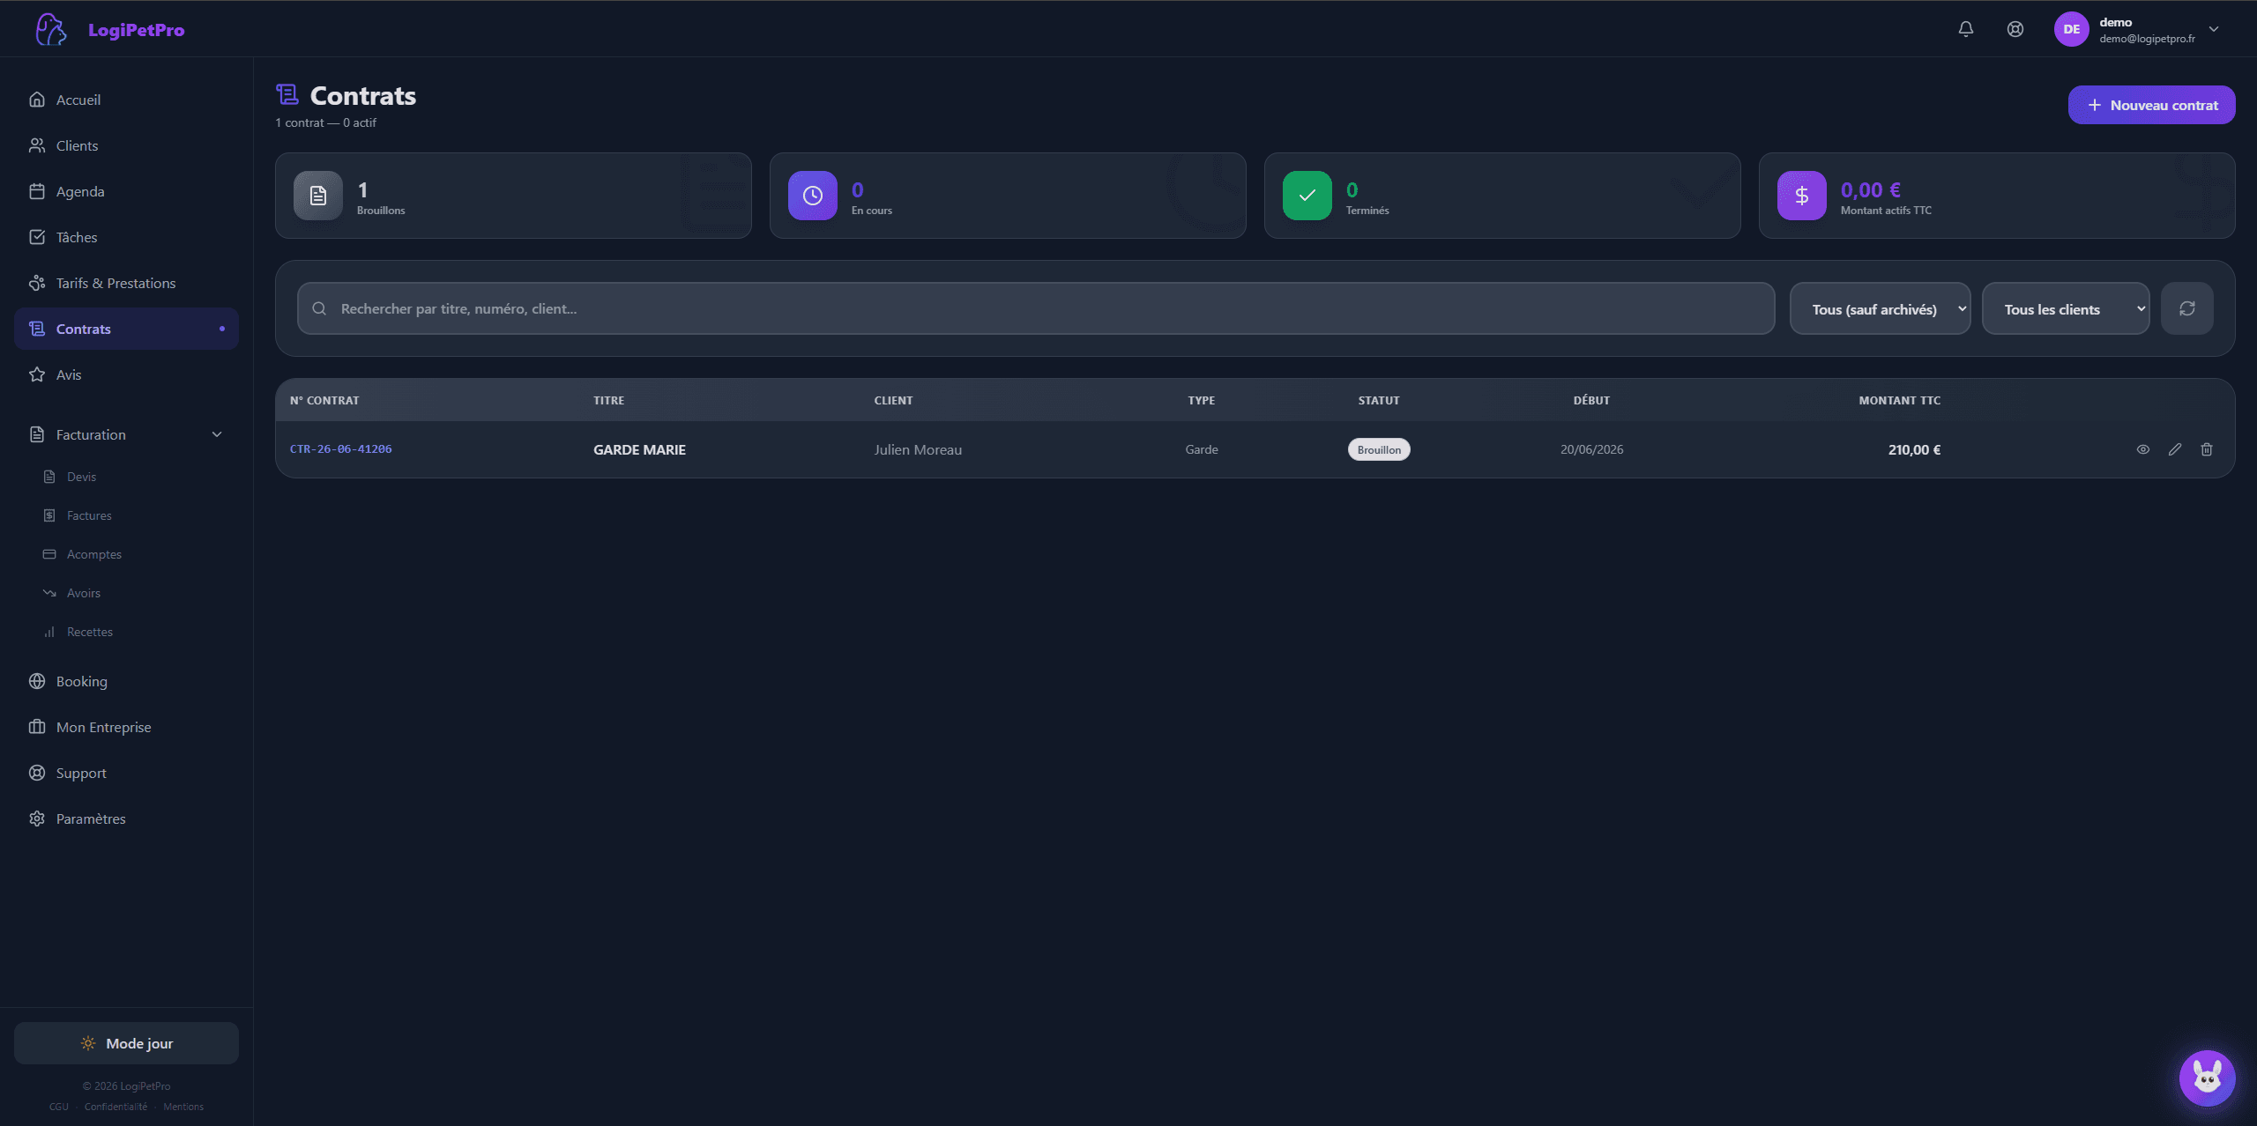Click the Avis star icon
2257x1126 pixels.
pos(37,374)
